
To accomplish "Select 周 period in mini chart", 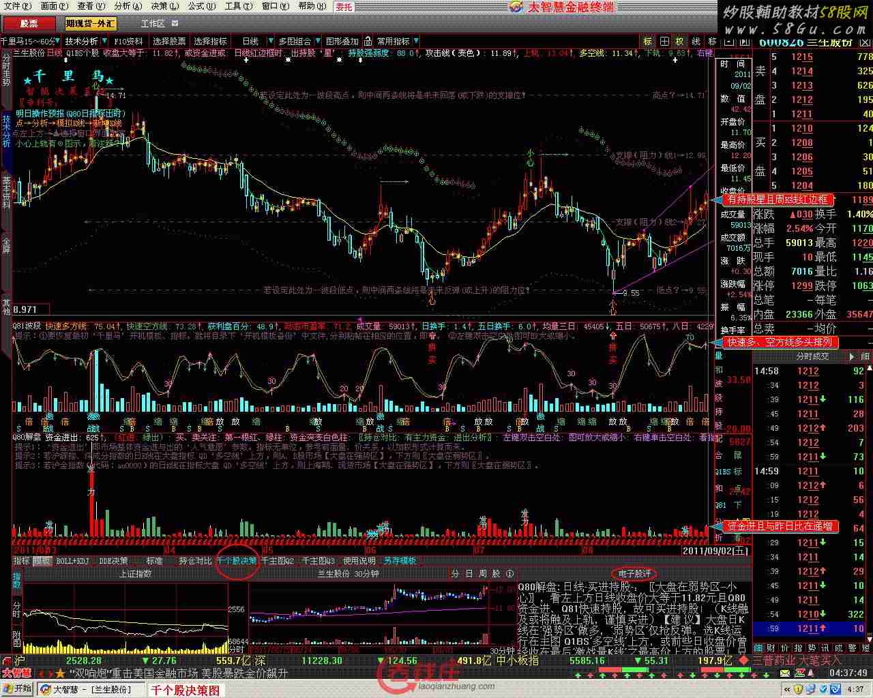I will pyautogui.click(x=482, y=574).
